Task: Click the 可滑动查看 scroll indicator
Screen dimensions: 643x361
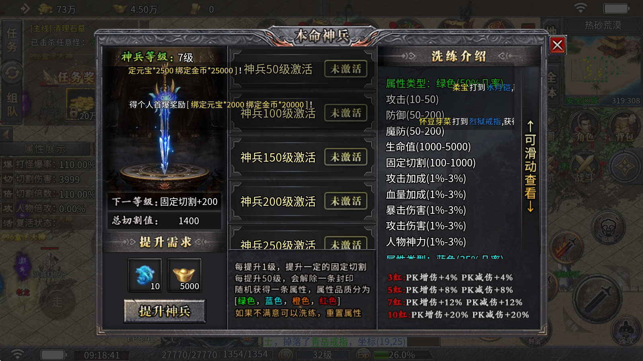Action: (x=530, y=166)
